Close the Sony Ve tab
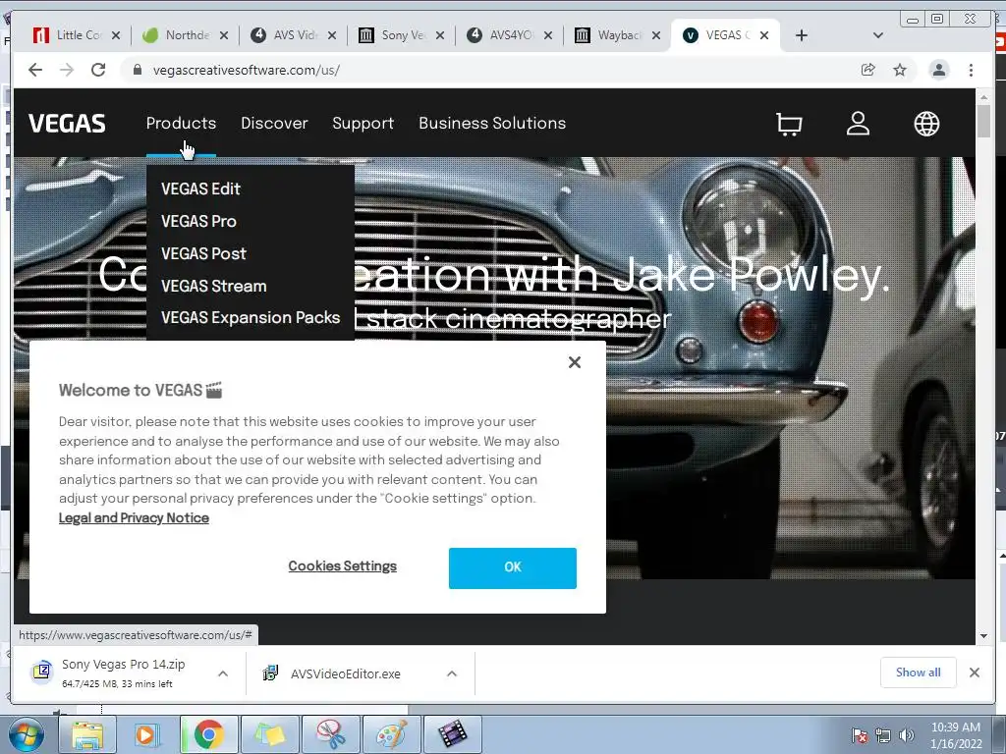 click(x=439, y=35)
